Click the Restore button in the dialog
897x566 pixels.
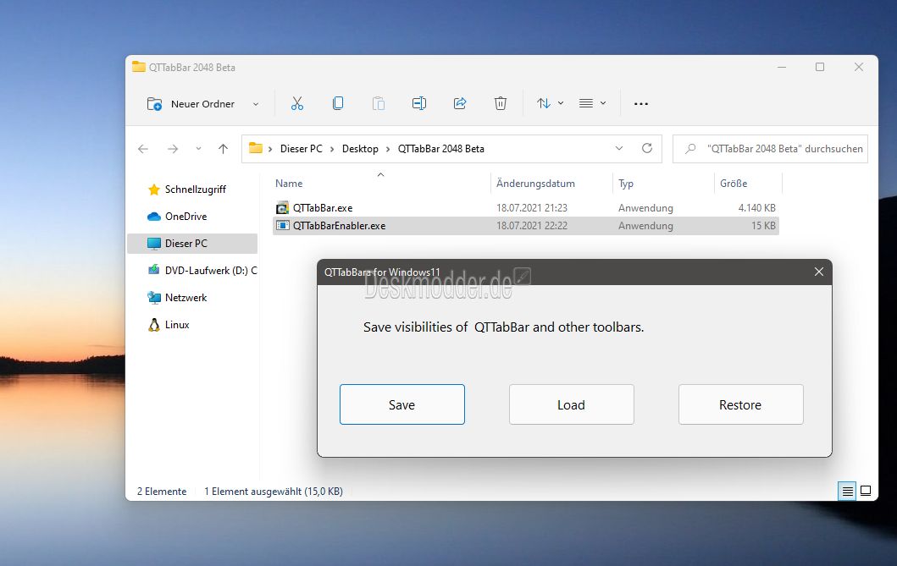(741, 404)
